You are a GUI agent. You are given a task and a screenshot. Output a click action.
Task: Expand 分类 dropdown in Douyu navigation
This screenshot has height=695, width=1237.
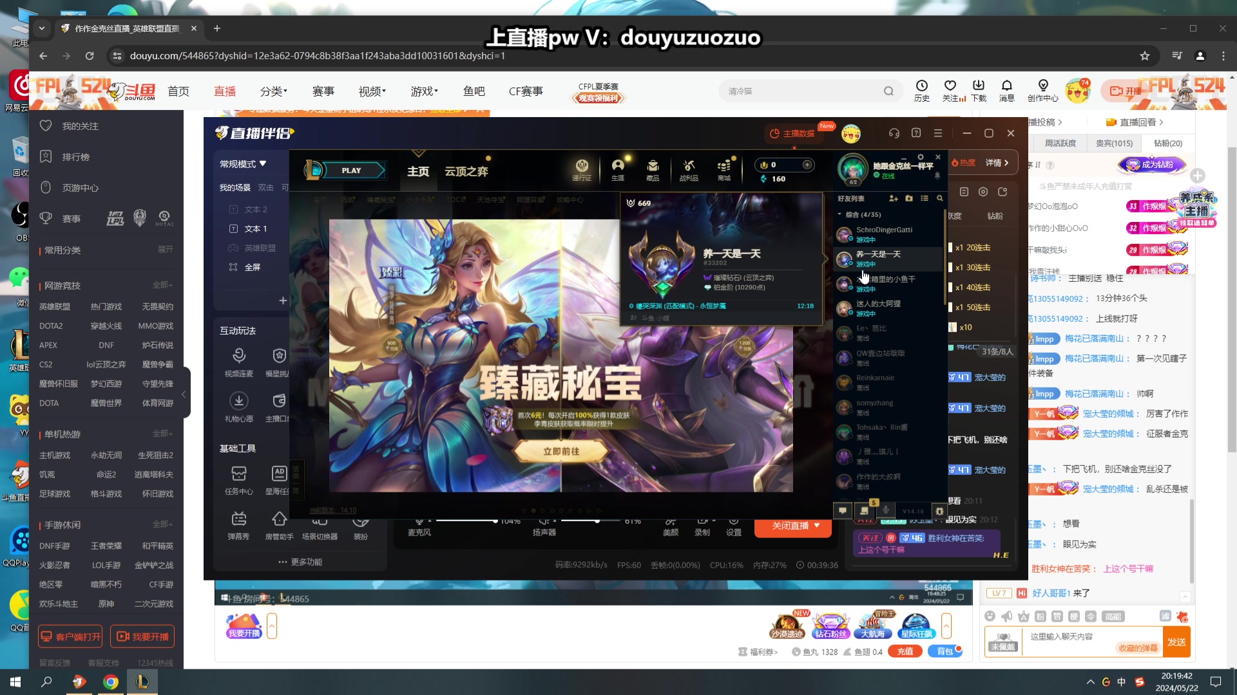tap(274, 91)
